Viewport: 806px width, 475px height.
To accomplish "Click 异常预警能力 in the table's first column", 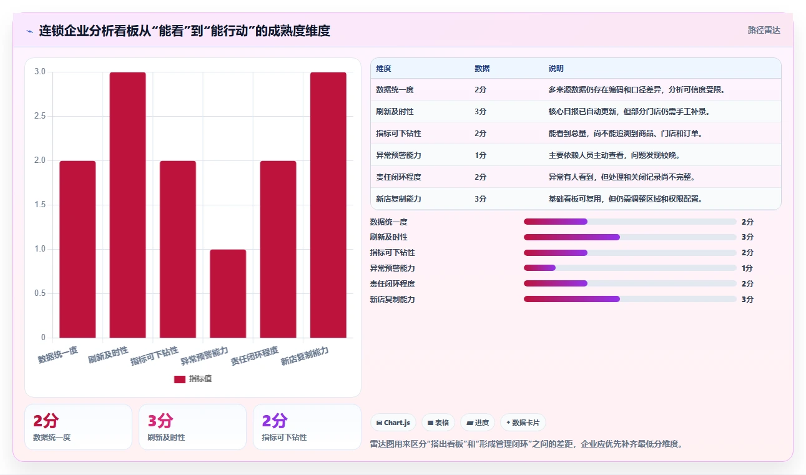I will [398, 155].
